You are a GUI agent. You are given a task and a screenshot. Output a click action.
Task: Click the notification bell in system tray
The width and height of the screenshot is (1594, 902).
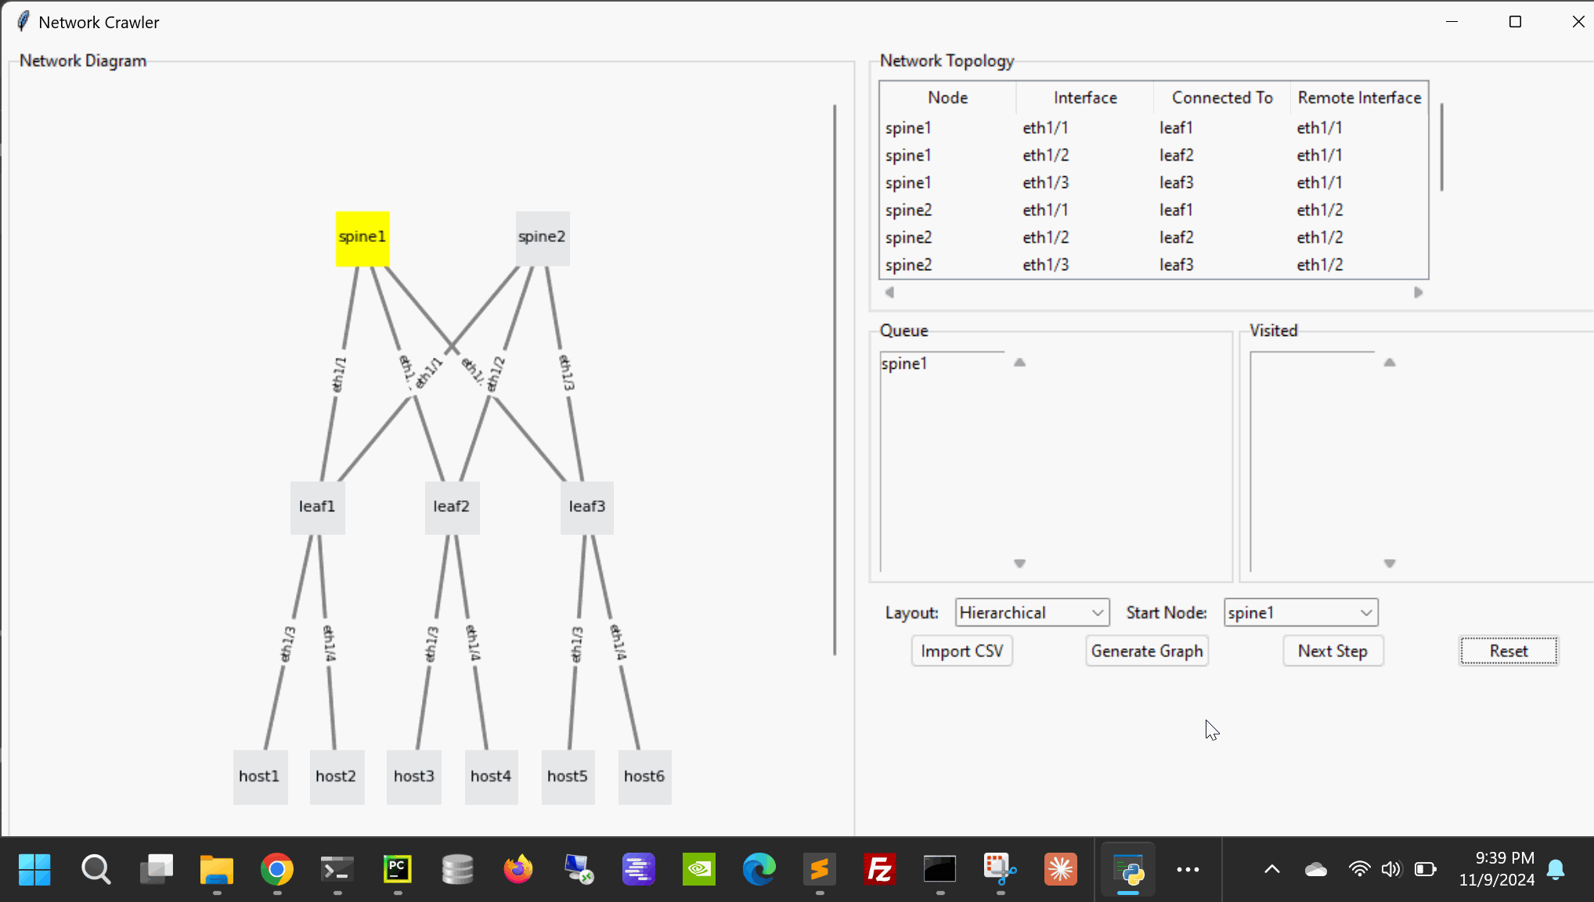tap(1556, 869)
